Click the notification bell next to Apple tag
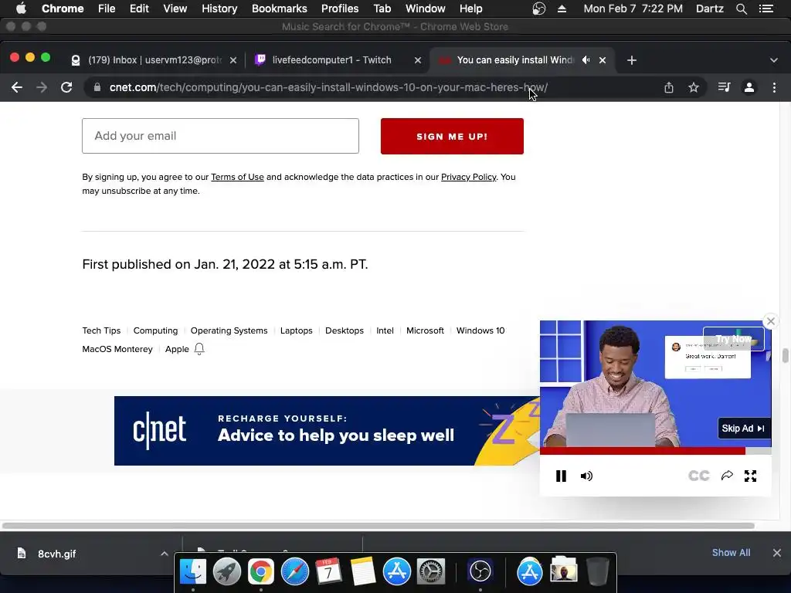Screen dimensions: 791x593 tap(199, 349)
